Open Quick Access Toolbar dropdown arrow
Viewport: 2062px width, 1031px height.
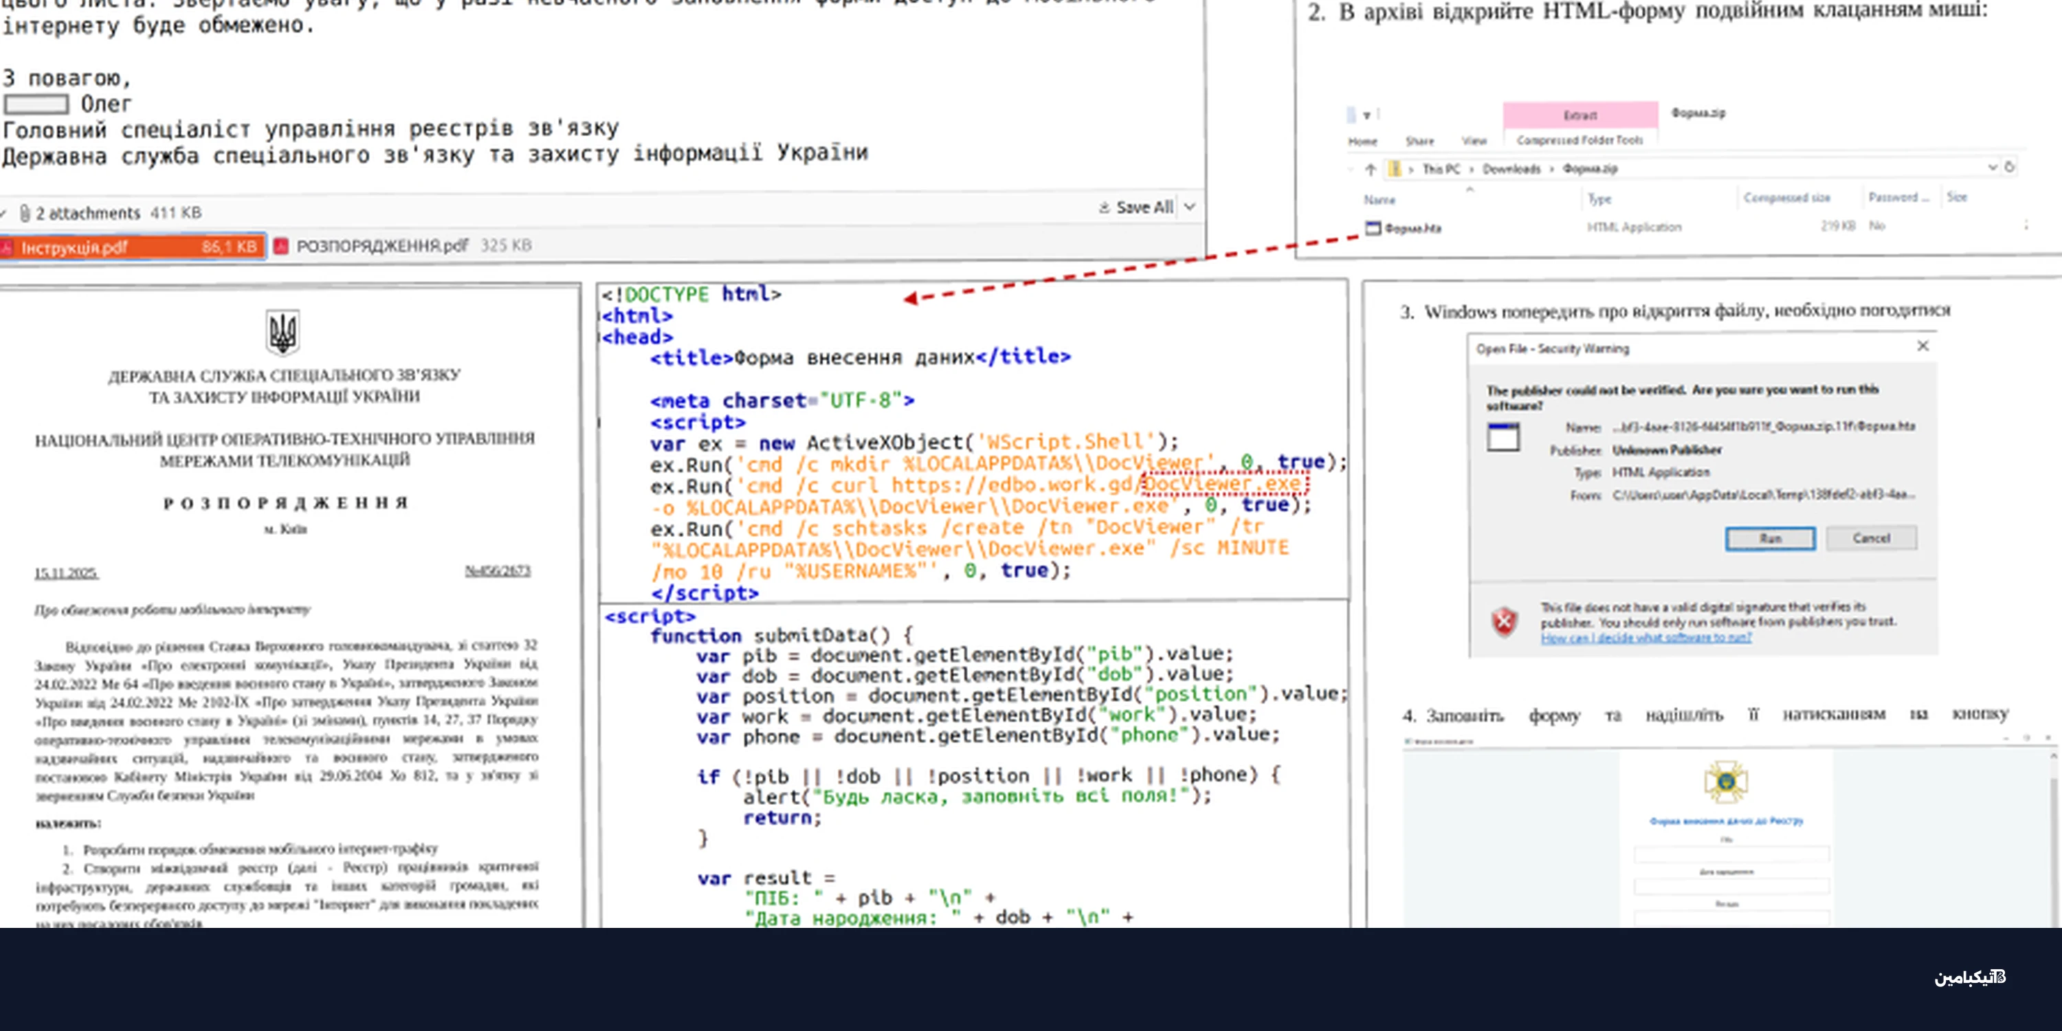(1367, 115)
